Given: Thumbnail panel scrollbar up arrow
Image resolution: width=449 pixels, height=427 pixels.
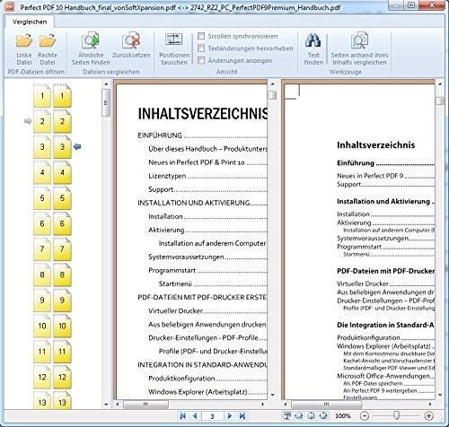Looking at the screenshot, I should 106,84.
